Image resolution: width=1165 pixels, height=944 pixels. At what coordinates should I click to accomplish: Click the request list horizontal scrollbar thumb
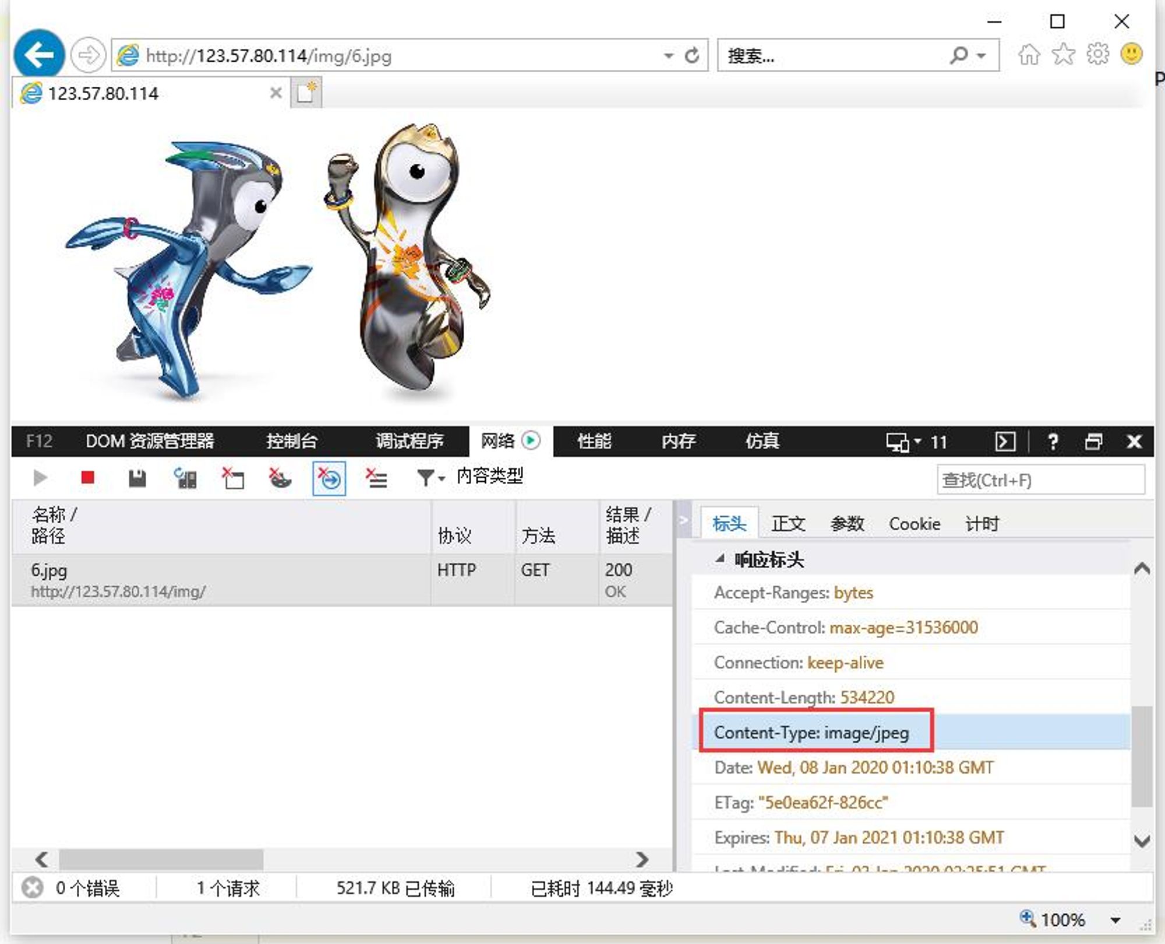pos(161,859)
